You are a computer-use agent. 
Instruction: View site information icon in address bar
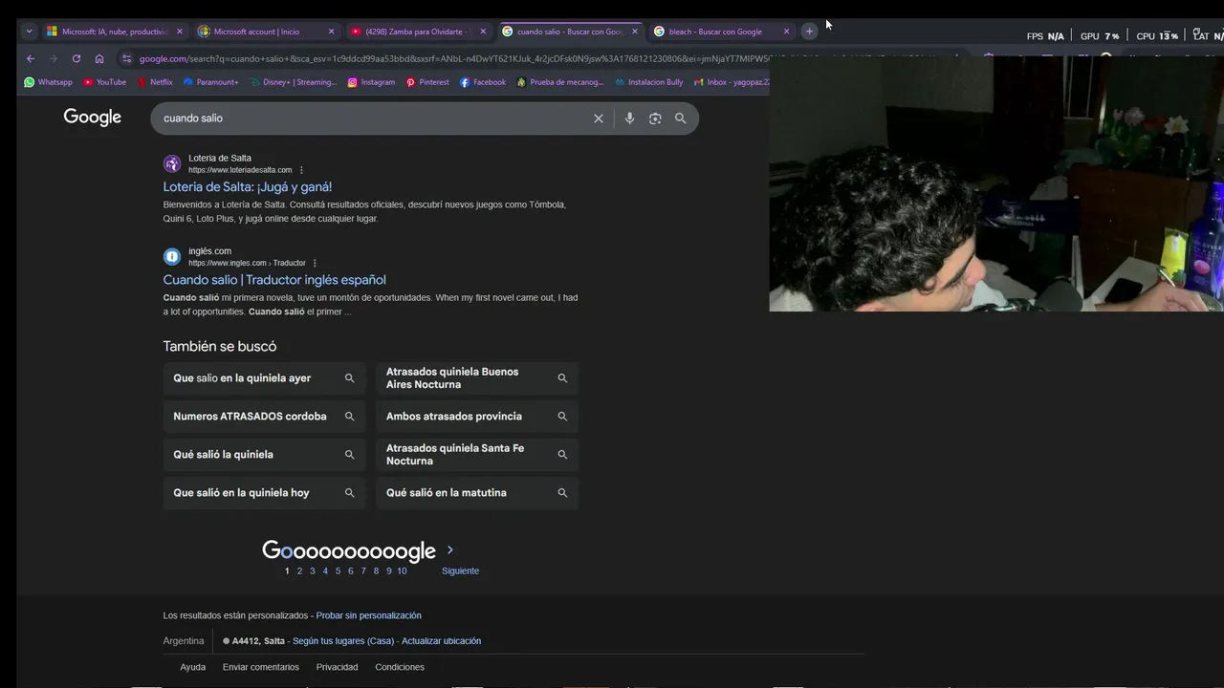126,58
